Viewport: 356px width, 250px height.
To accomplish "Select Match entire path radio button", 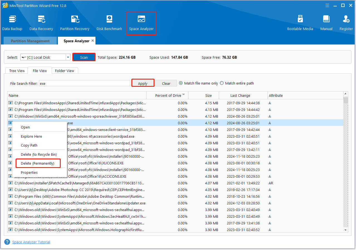I will pyautogui.click(x=222, y=83).
